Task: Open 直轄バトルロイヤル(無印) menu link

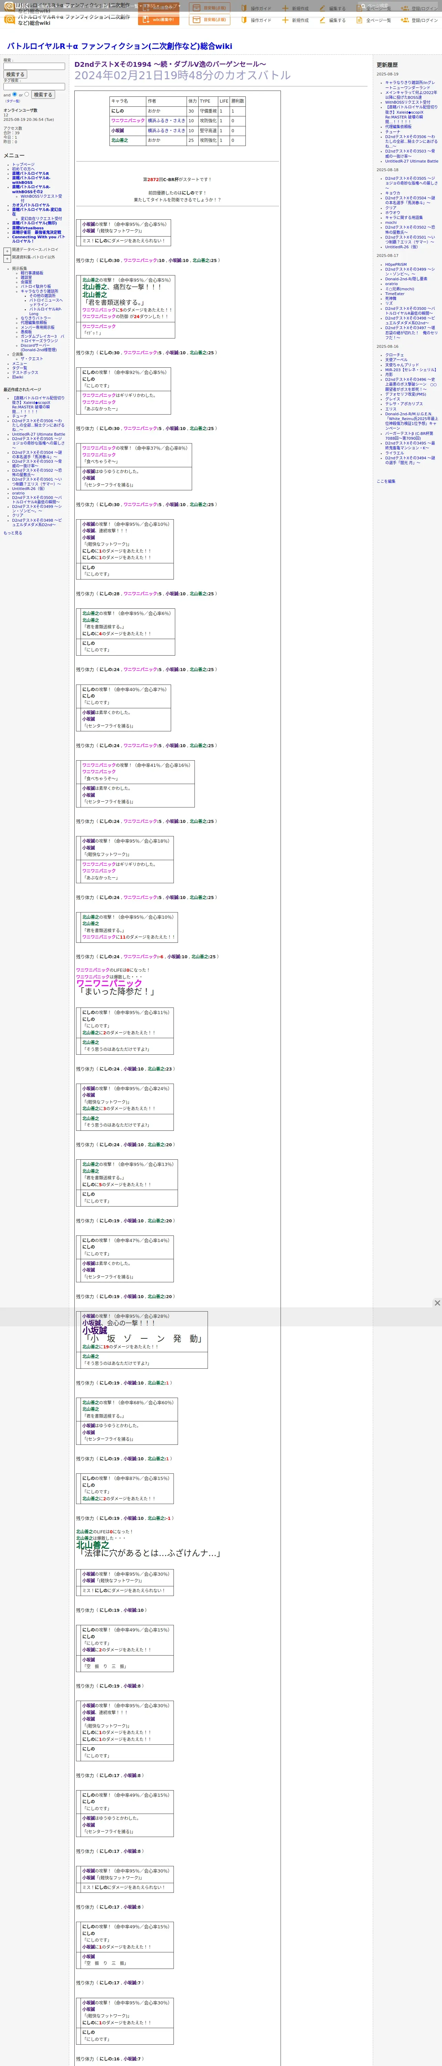Action: (34, 223)
